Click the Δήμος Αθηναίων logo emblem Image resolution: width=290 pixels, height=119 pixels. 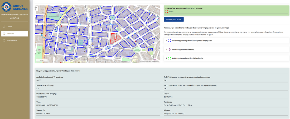coord(6,7)
